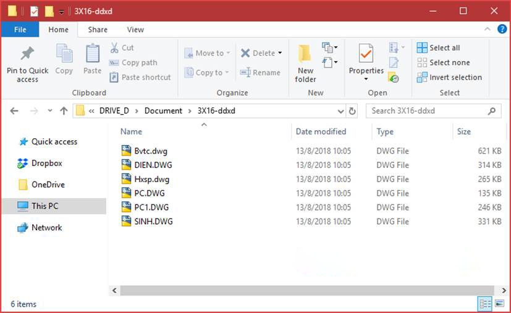Click the new folder icon in title bar

click(49, 11)
